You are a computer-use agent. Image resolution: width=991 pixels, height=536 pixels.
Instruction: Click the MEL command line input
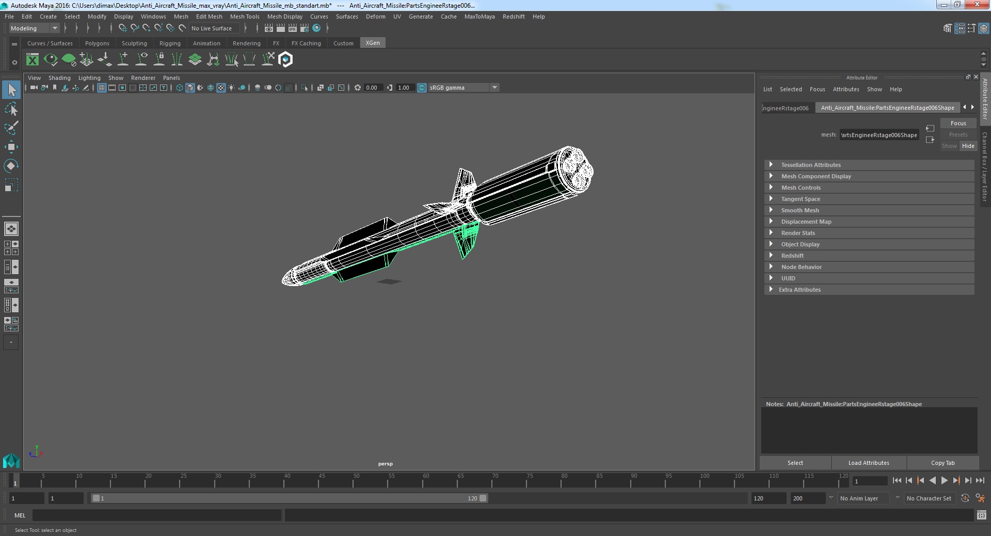pyautogui.click(x=157, y=515)
